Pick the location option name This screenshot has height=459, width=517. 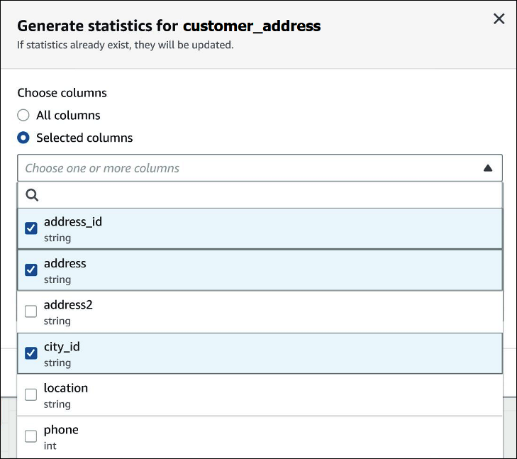66,388
